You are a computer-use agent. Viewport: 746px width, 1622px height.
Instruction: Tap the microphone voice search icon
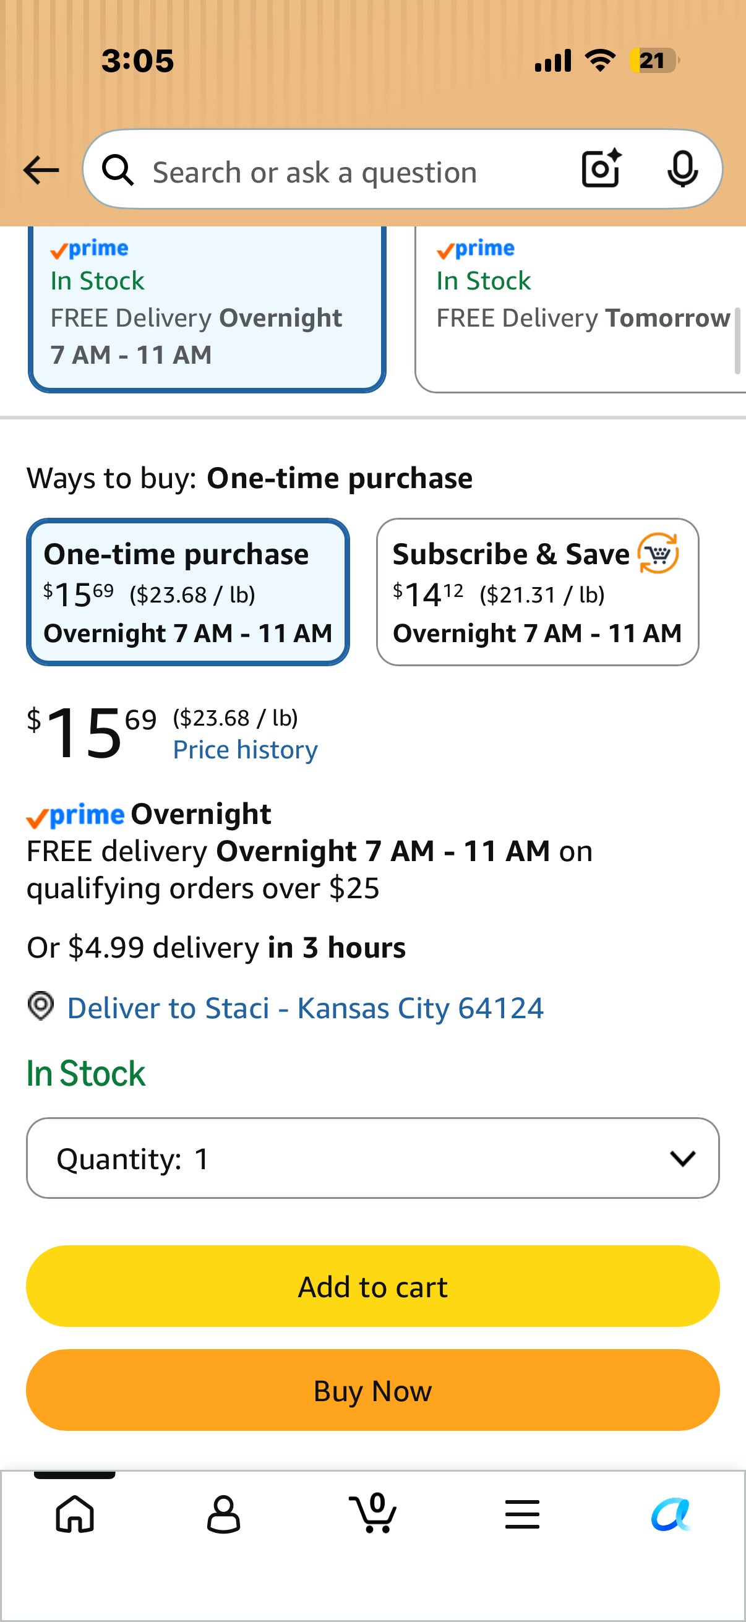point(682,169)
